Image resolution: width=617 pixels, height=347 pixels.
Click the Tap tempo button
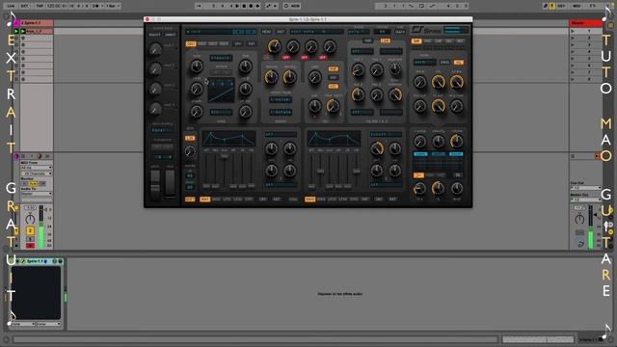40,6
